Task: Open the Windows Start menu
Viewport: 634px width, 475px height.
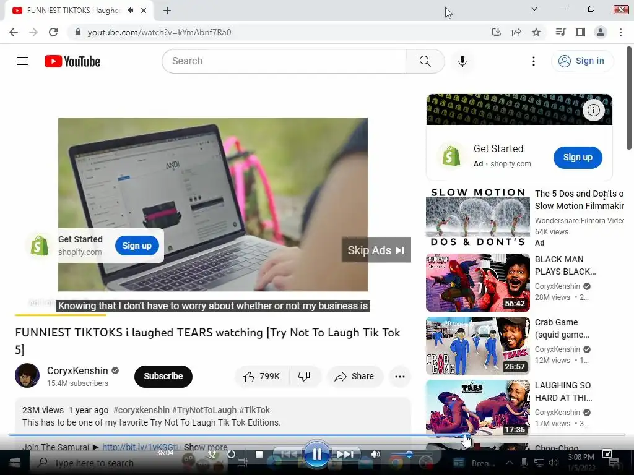Action: pos(15,462)
